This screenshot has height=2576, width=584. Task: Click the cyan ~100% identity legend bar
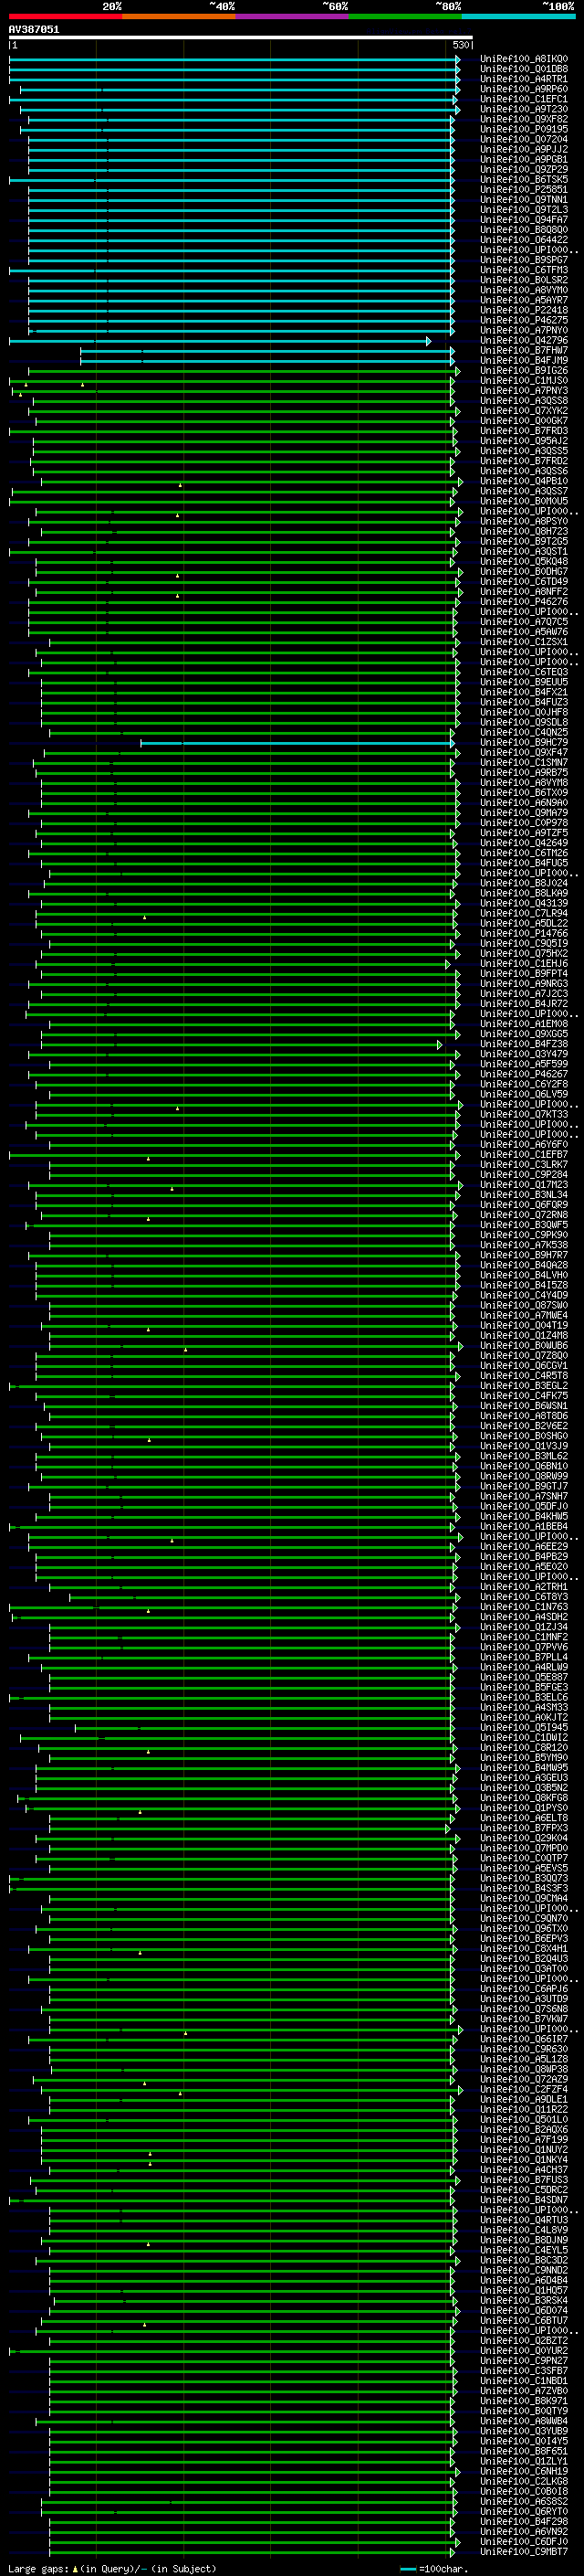519,16
